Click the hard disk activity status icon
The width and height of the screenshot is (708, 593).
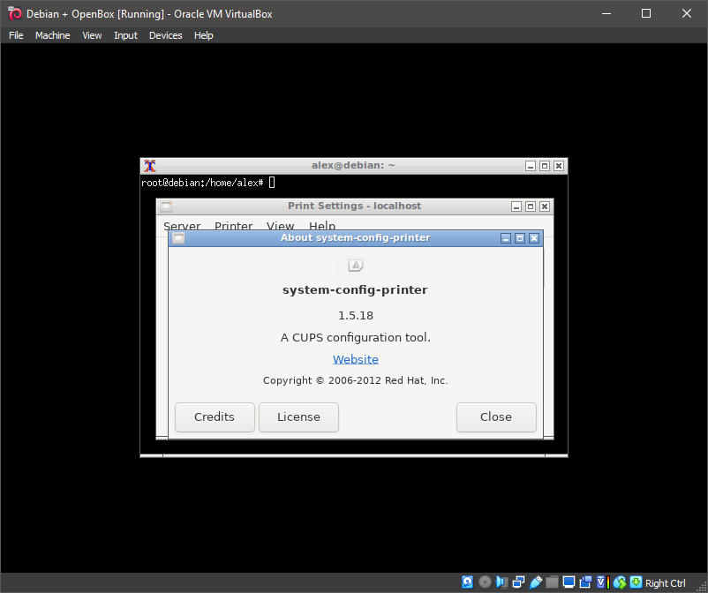tap(467, 582)
